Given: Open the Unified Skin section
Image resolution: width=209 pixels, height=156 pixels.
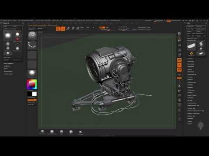Looking at the screenshot, I should 191,116.
